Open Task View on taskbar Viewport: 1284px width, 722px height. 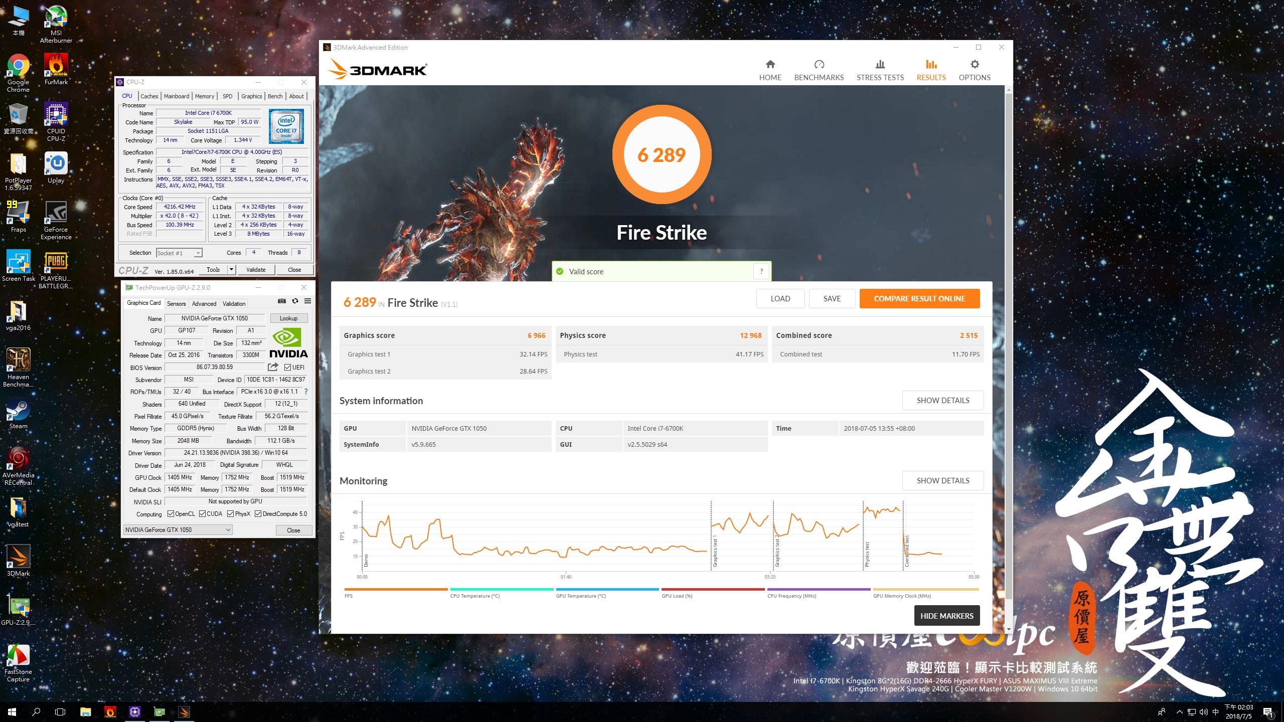[60, 711]
